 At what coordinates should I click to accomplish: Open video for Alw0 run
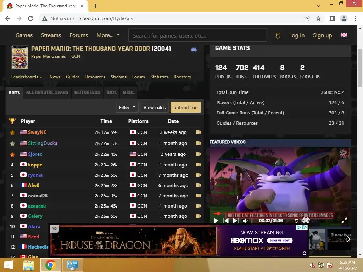pos(199,185)
